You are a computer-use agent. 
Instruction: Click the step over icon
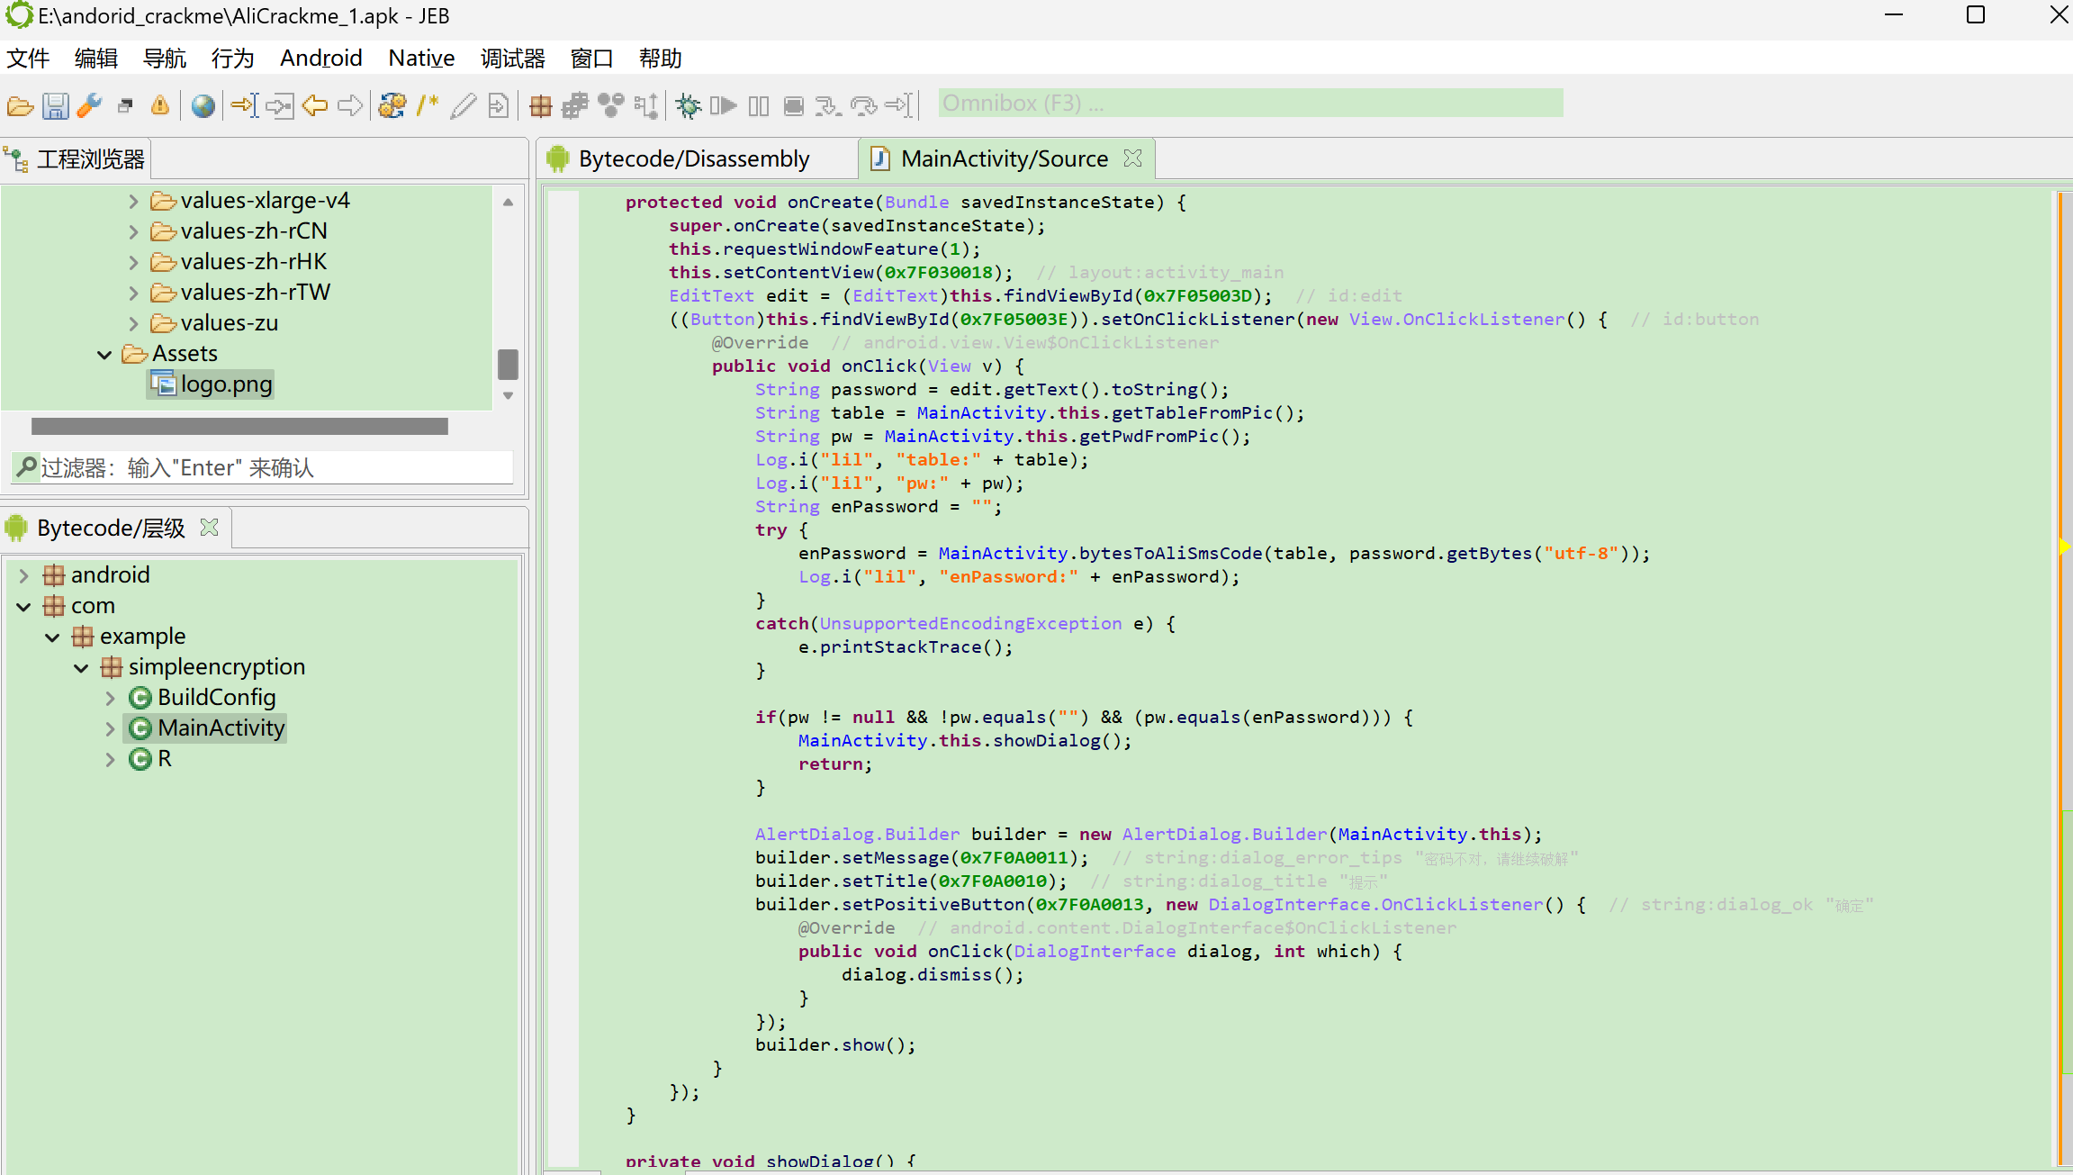pos(864,106)
